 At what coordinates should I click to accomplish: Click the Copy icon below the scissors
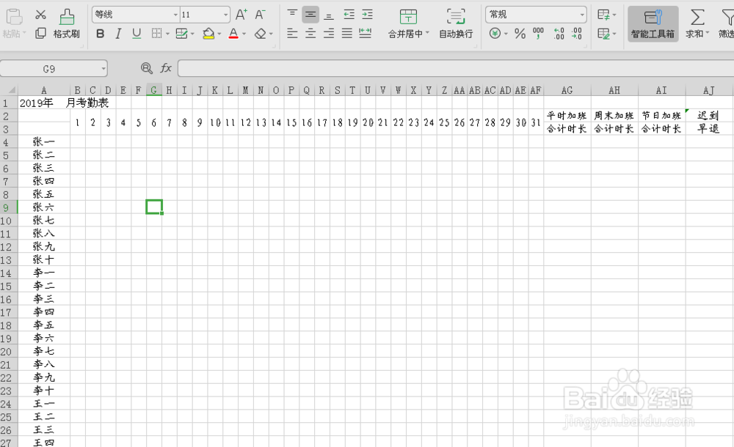click(x=40, y=33)
